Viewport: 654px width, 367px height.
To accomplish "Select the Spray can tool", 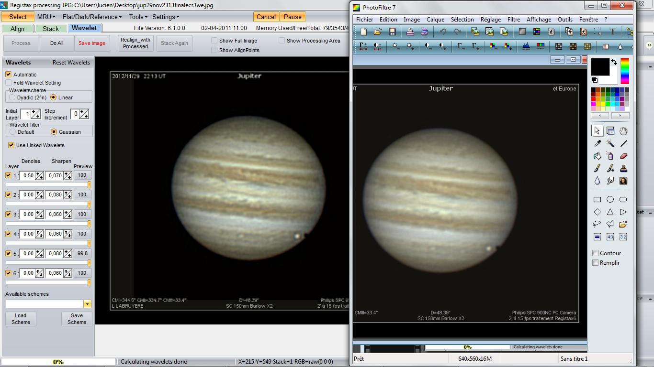I will pos(610,156).
